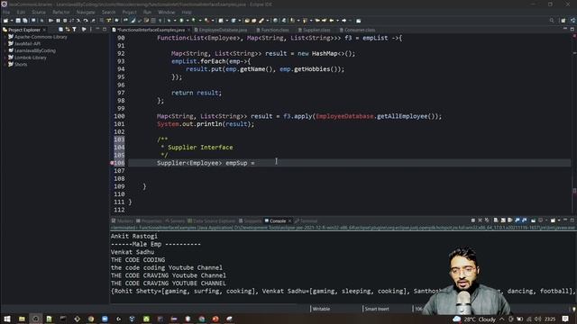
Task: Toggle Link with Editor in Project Explorer
Action: 68,30
